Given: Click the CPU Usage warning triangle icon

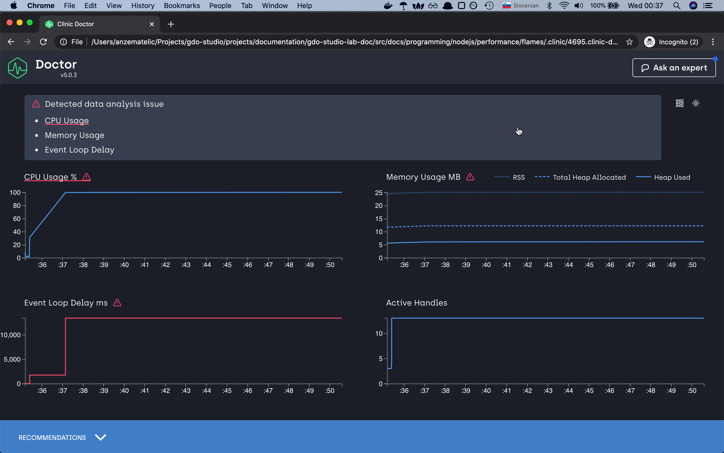Looking at the screenshot, I should pos(86,177).
